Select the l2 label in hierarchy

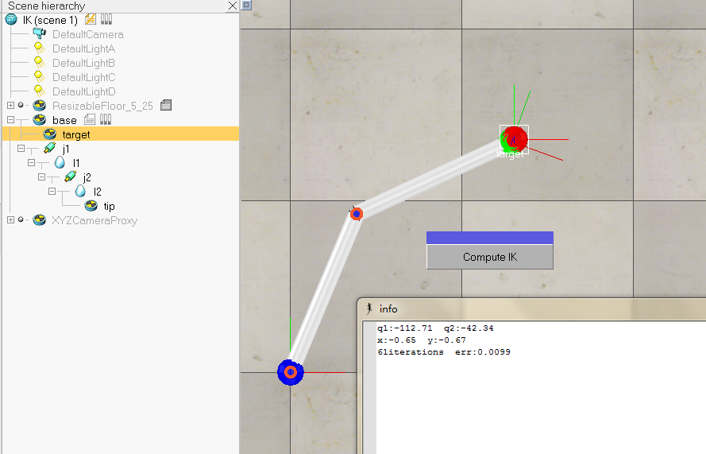pos(97,192)
